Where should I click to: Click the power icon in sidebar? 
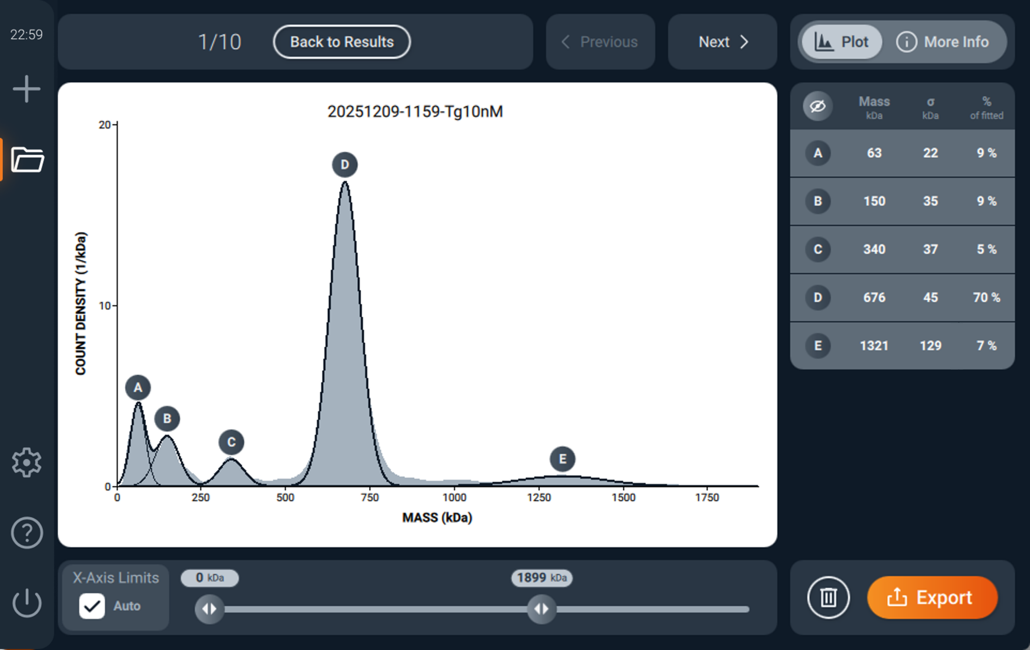pyautogui.click(x=27, y=603)
